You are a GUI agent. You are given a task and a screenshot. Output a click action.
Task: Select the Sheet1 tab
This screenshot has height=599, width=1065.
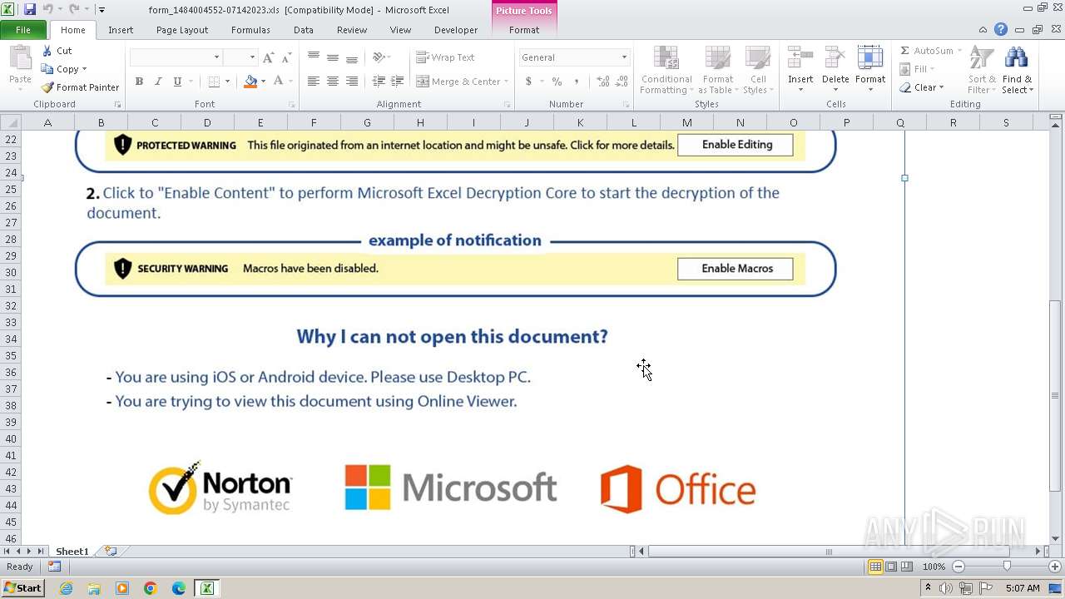pos(72,552)
